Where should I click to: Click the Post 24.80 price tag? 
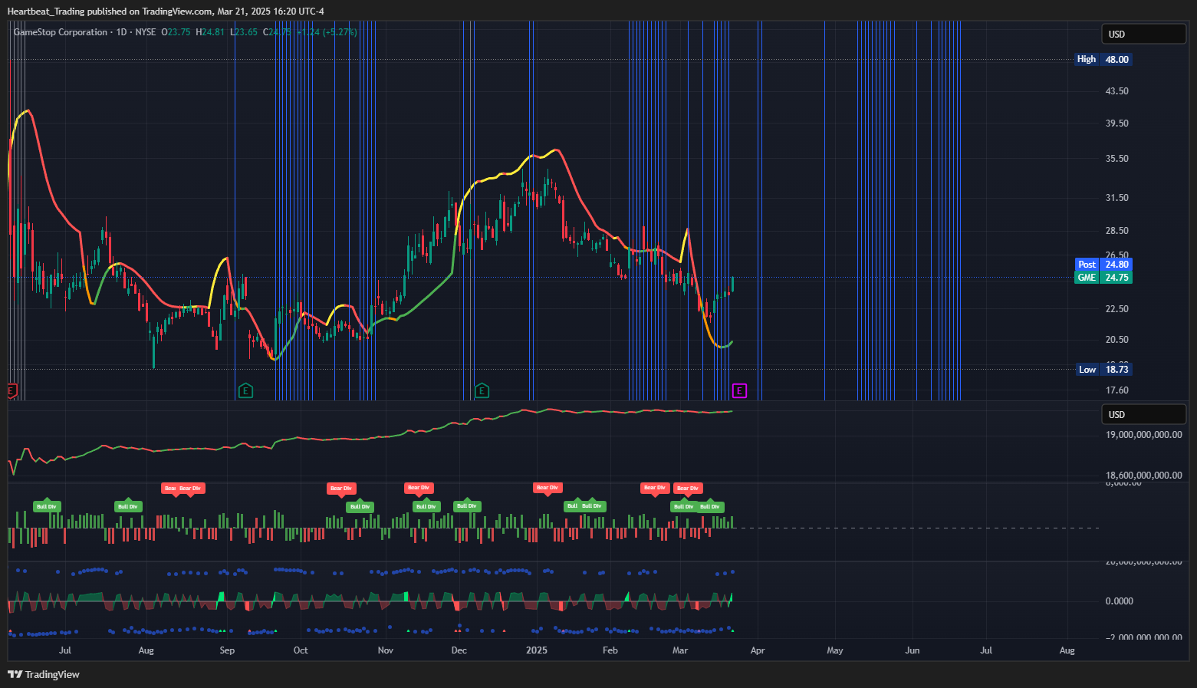[1103, 264]
